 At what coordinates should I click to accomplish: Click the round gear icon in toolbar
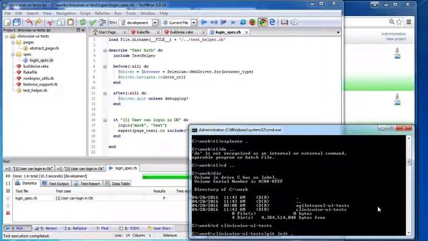point(294,22)
